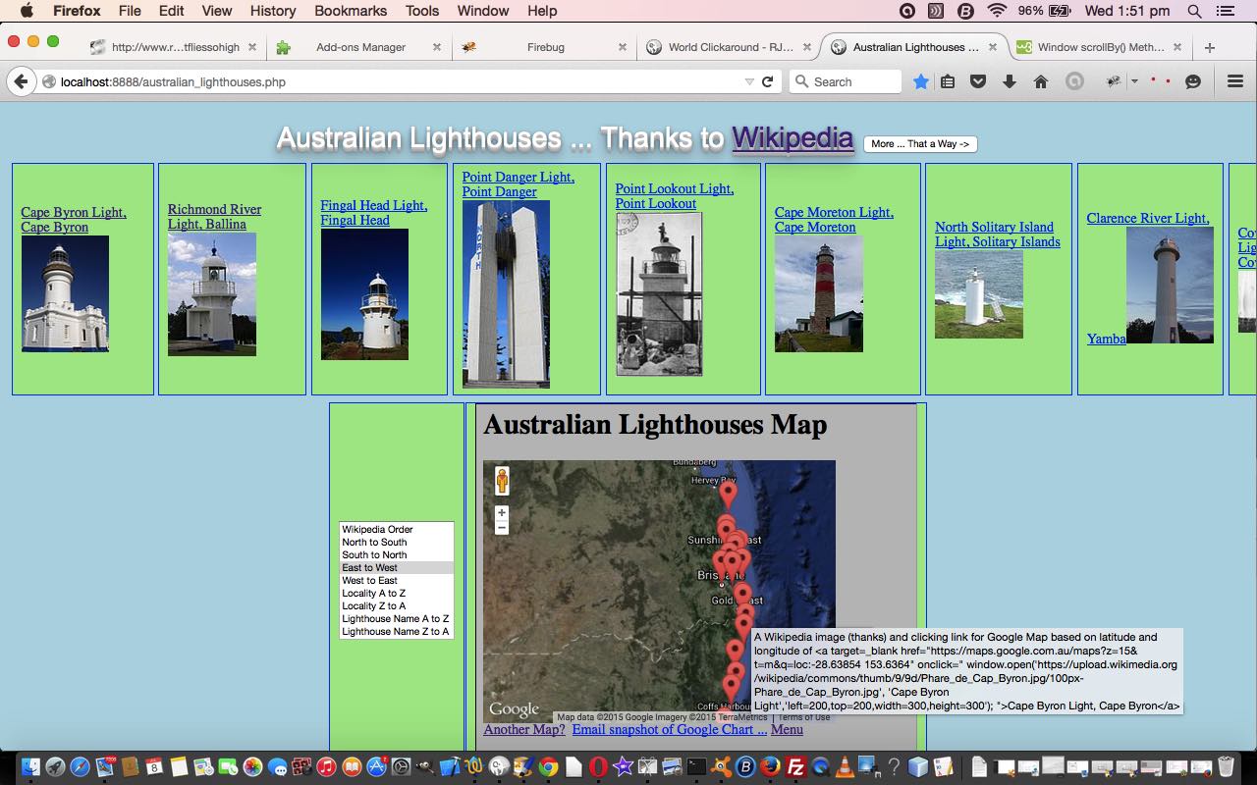
Task: Open Spotlight search in menu bar
Action: [x=1194, y=11]
